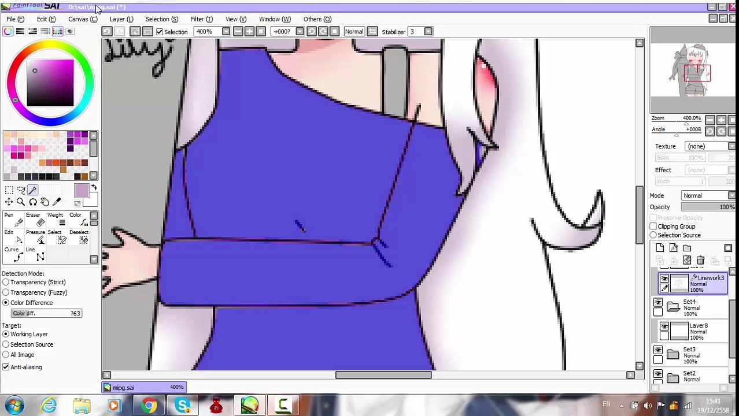
Task: Open the Canvas menu
Action: tap(83, 19)
